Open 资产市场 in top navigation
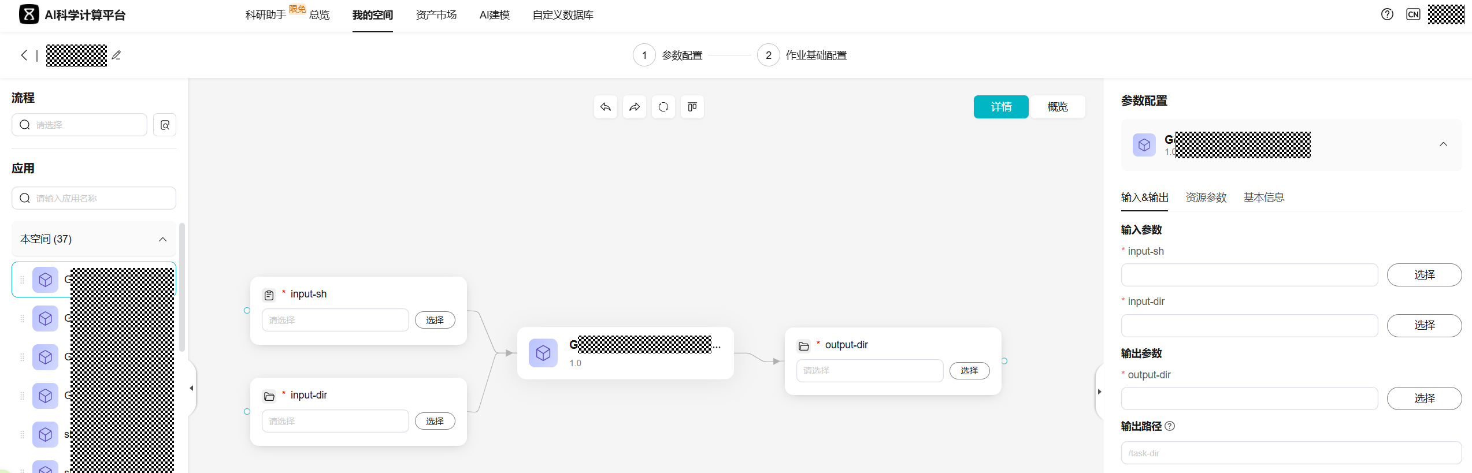Viewport: 1472px width, 473px height. [x=436, y=15]
